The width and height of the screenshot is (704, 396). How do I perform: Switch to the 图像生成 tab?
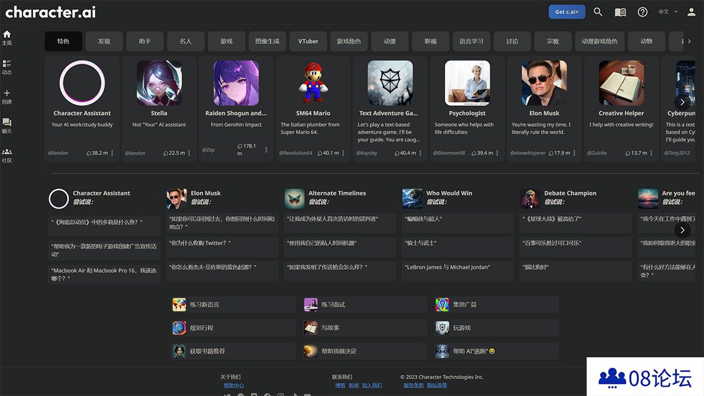coord(268,41)
